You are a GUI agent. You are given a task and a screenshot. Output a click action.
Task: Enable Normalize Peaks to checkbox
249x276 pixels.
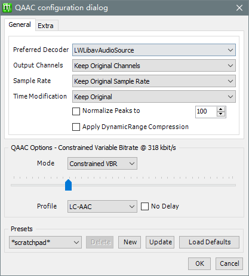pyautogui.click(x=76, y=111)
